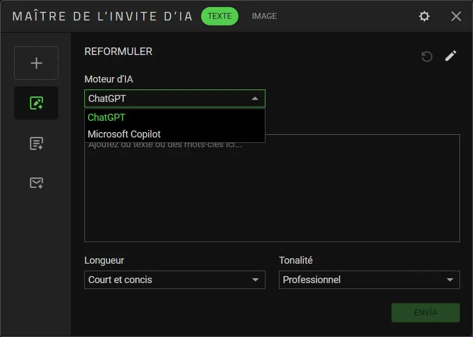Select the Reformuler rewrite icon in sidebar
The image size is (473, 337).
pyautogui.click(x=36, y=103)
